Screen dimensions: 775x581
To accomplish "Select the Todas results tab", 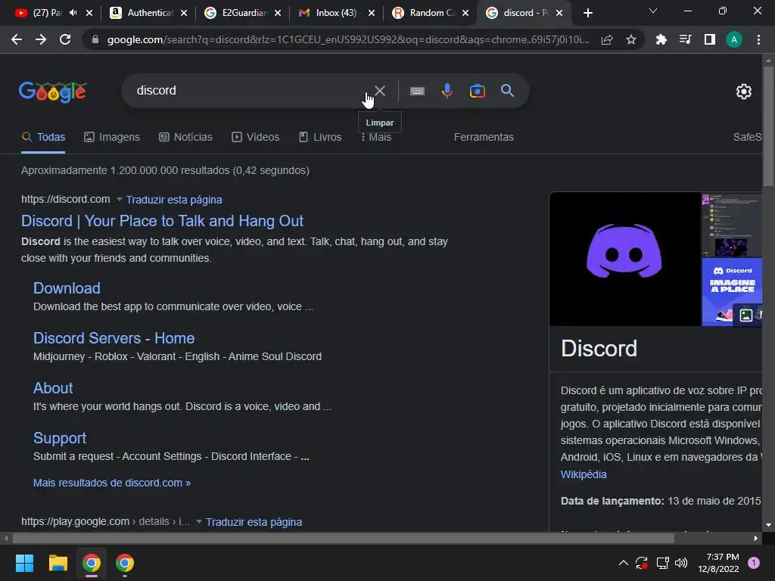I will click(x=43, y=137).
